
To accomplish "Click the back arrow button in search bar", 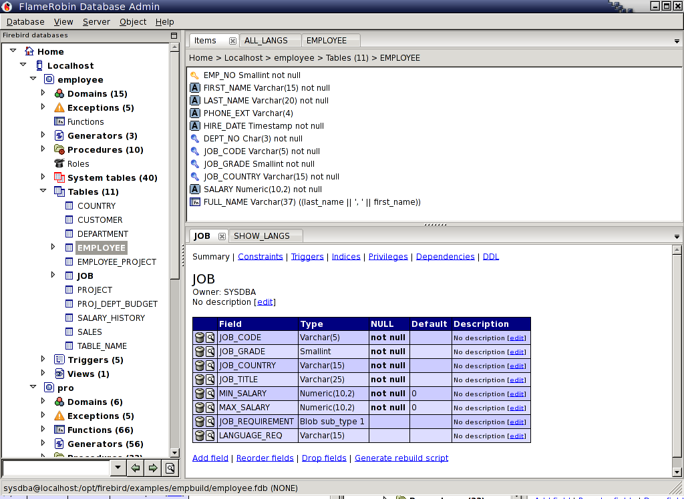I will point(136,468).
